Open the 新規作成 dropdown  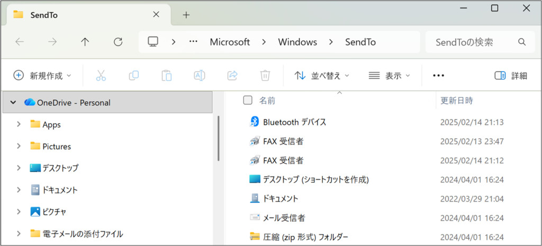click(42, 76)
